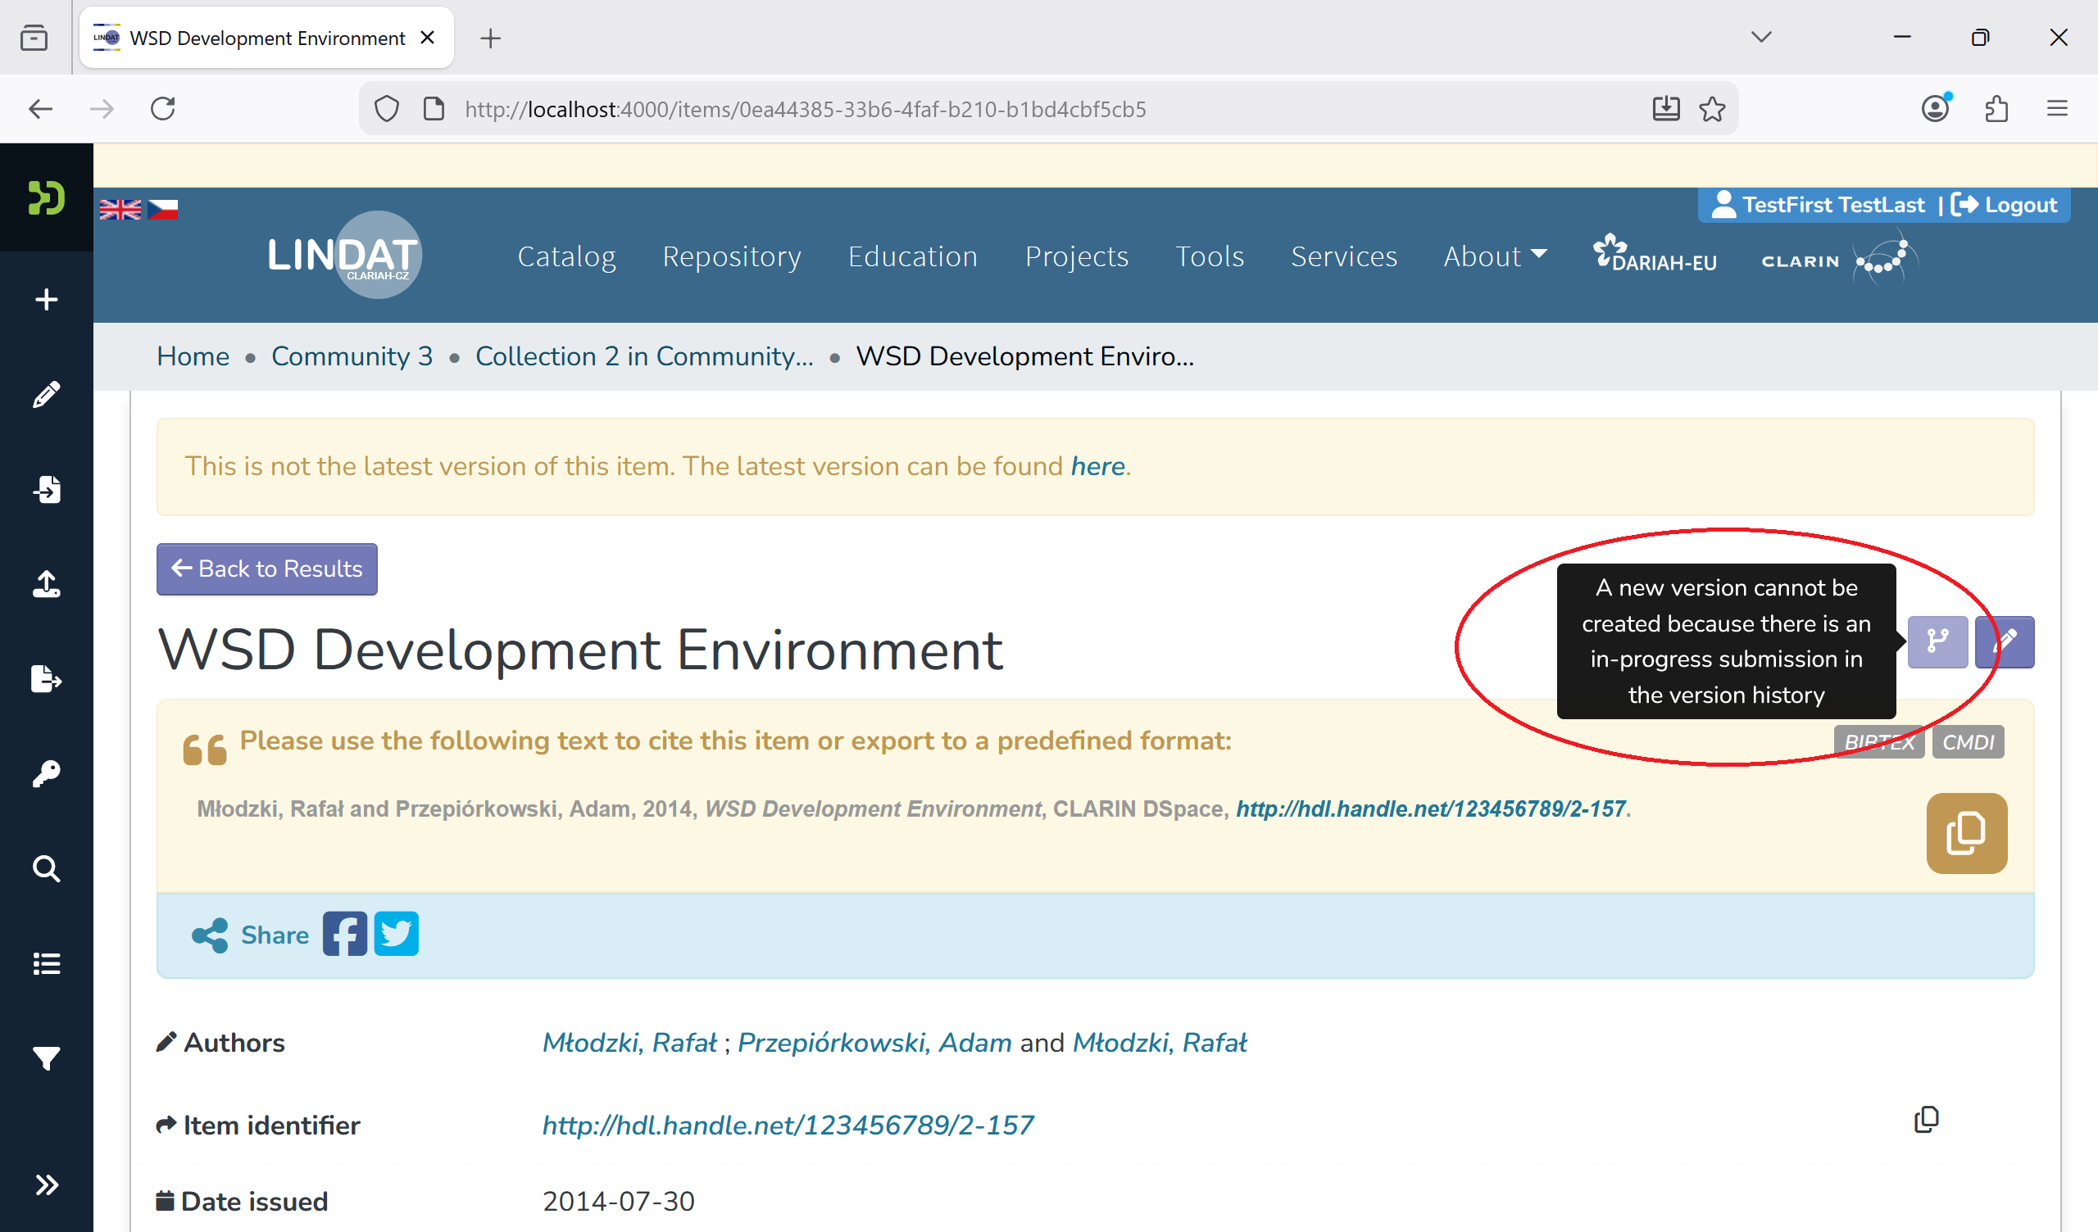Open Collection 2 in Community breadcrumb
The height and width of the screenshot is (1232, 2098).
point(644,356)
